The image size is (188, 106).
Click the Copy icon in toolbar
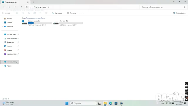[x=23, y=13]
